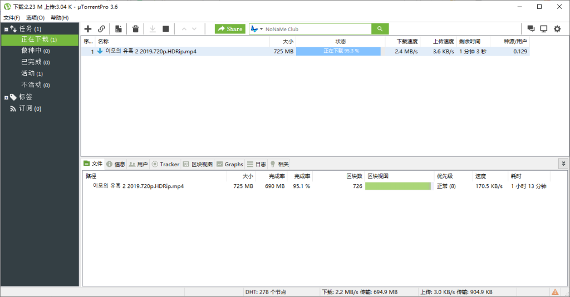Sort files by 路径 column header
This screenshot has width=570, height=297.
click(155, 176)
